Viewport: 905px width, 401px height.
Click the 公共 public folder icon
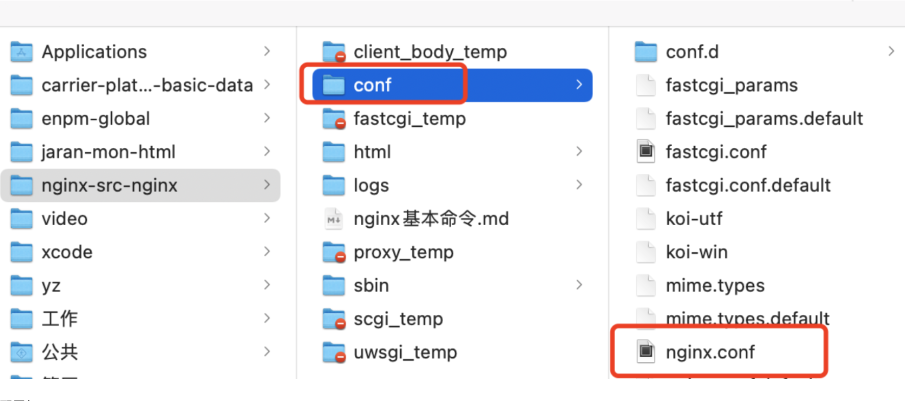(x=21, y=352)
